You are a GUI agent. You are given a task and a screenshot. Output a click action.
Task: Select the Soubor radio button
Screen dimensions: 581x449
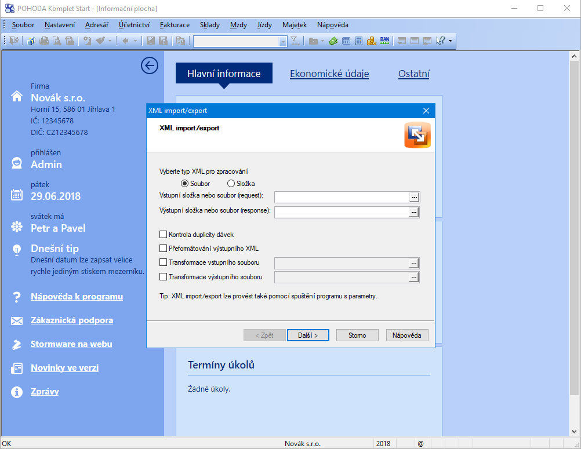(x=184, y=184)
